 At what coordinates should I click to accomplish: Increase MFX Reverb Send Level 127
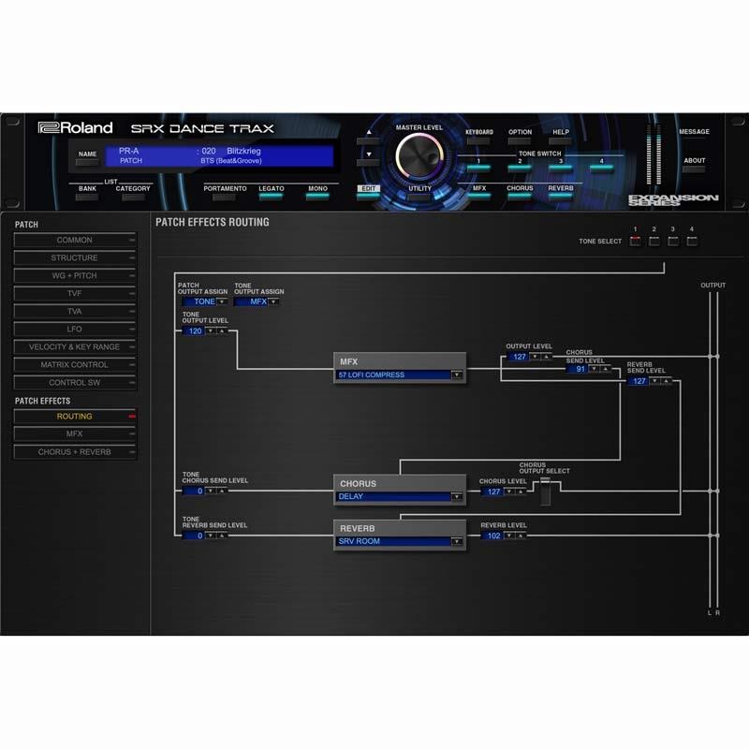tap(667, 381)
